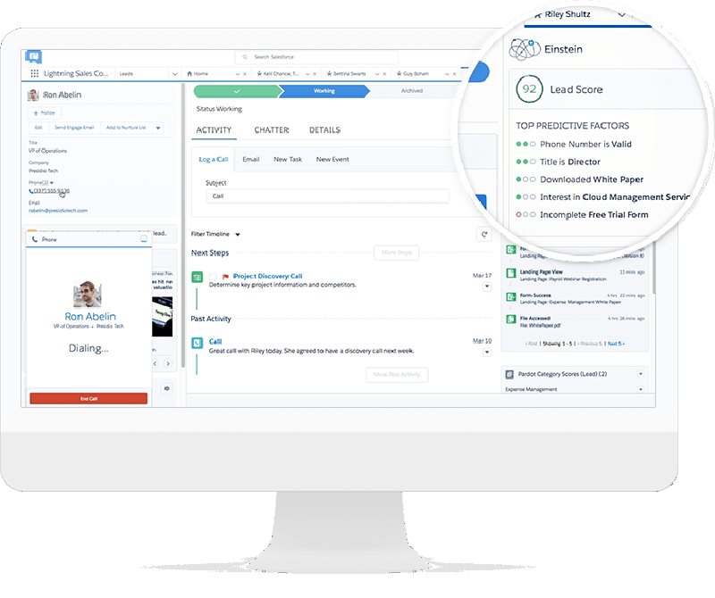Click the Landing Page View activity icon
The width and height of the screenshot is (715, 598).
pos(511,273)
